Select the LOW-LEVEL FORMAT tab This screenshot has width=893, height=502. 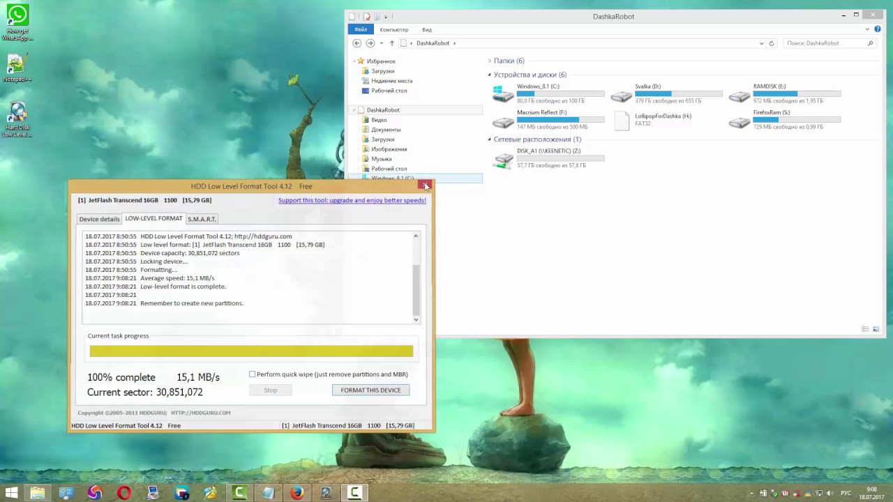[x=153, y=218]
